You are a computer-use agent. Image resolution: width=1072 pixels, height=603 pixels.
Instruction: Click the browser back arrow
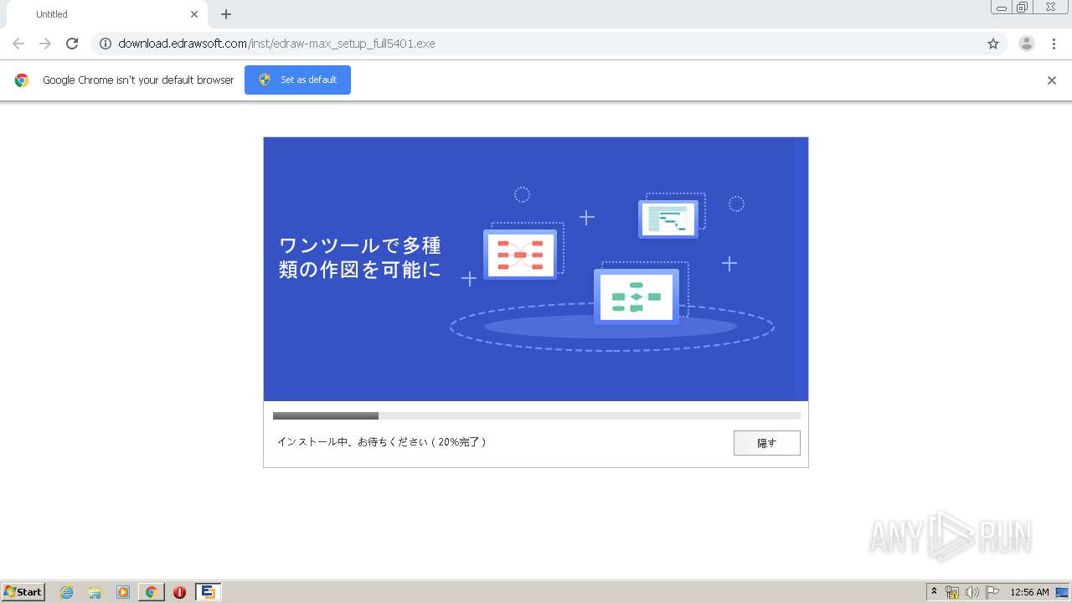point(18,44)
